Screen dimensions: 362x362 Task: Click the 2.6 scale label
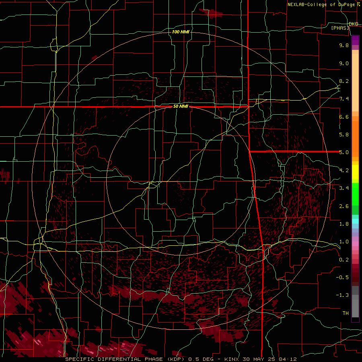(344, 206)
